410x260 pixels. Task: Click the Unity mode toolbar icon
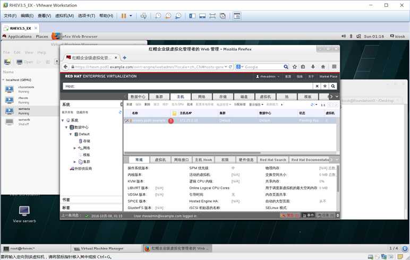223,16
